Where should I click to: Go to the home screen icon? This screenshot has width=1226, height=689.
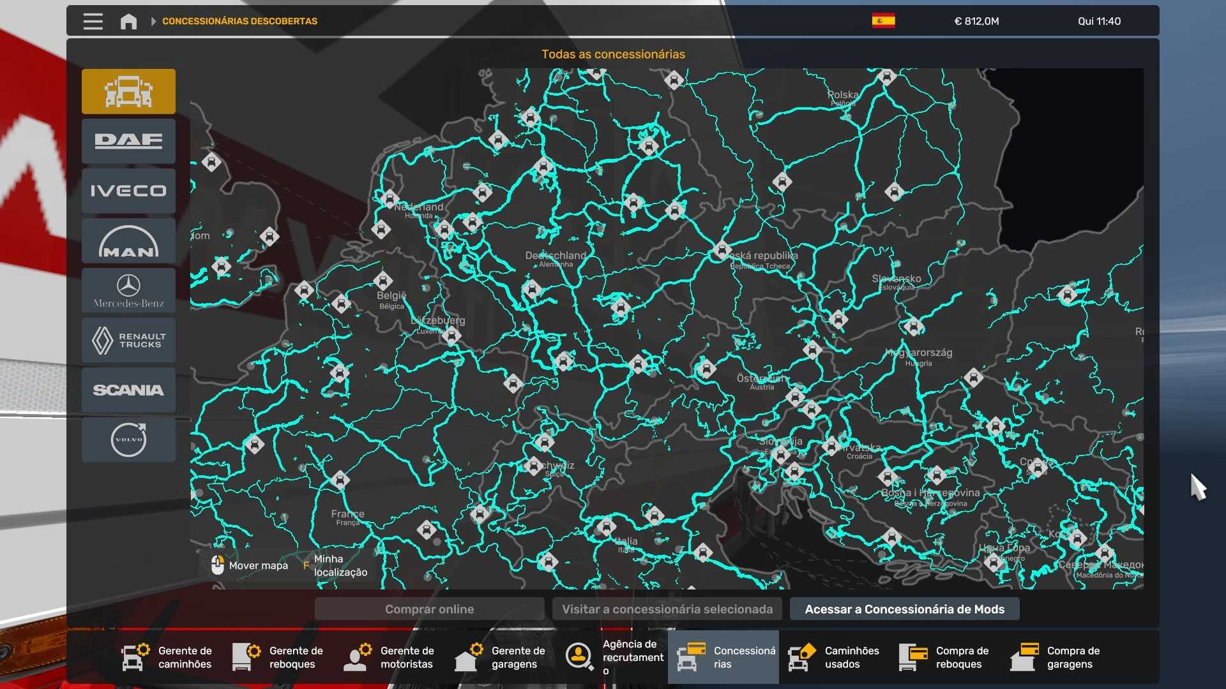click(x=128, y=21)
